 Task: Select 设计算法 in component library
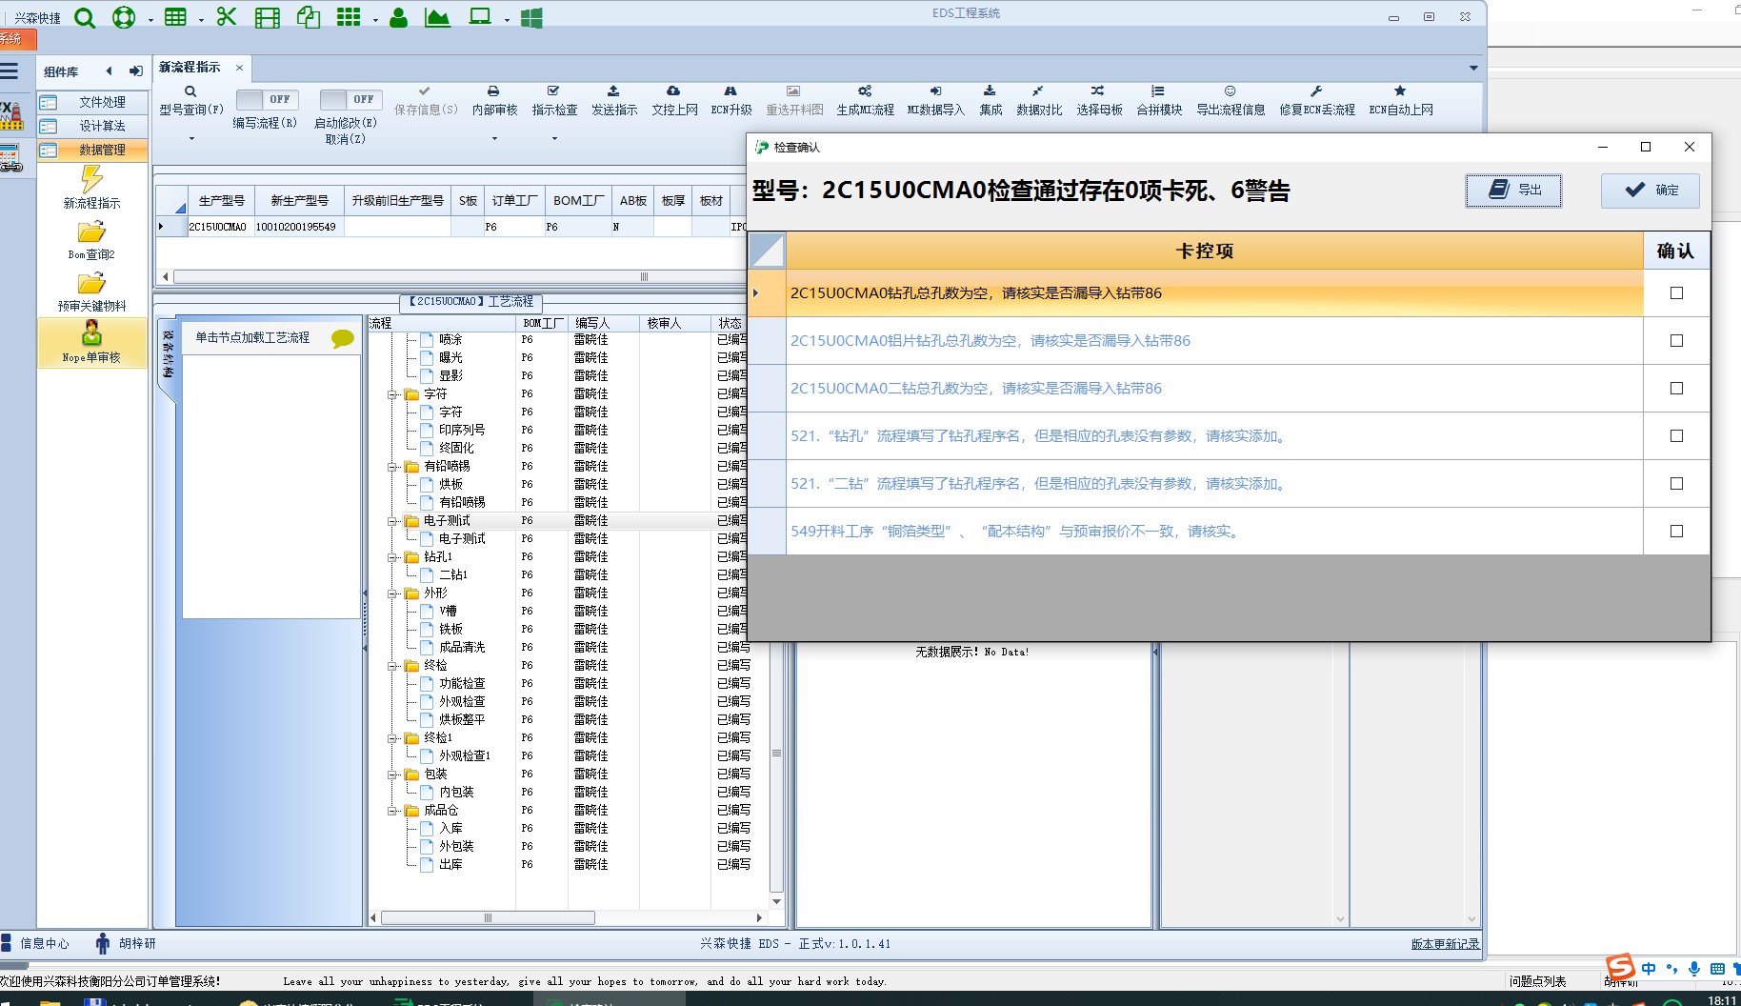(x=92, y=126)
